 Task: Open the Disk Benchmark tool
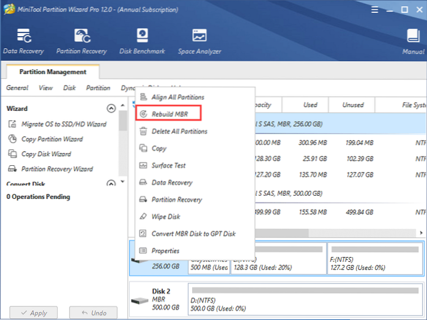tap(143, 41)
